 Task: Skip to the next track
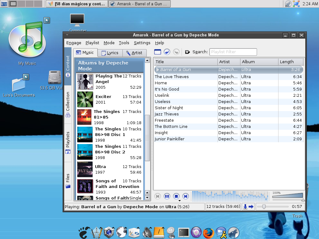click(186, 196)
